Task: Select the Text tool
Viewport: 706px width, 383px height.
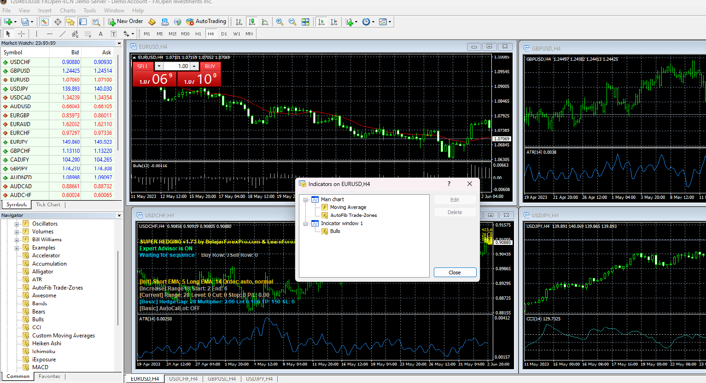Action: [x=100, y=34]
